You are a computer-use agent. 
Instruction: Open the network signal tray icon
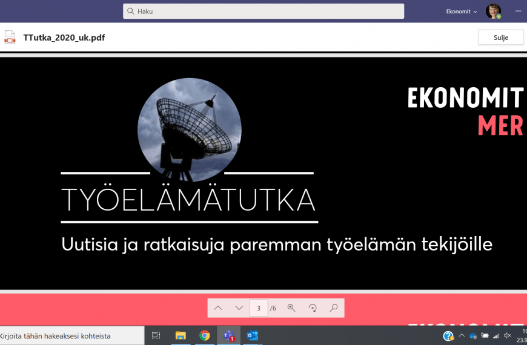tap(496, 335)
